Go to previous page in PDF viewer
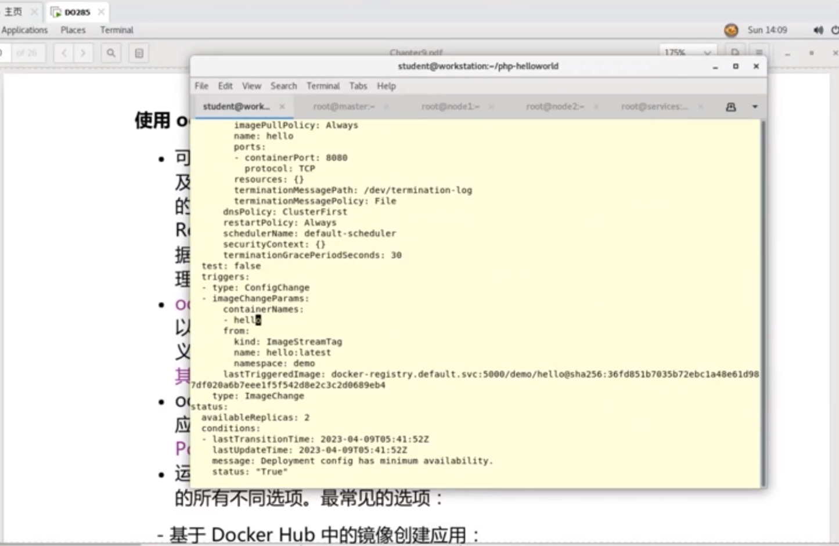Screen dimensions: 839x546 coord(64,53)
